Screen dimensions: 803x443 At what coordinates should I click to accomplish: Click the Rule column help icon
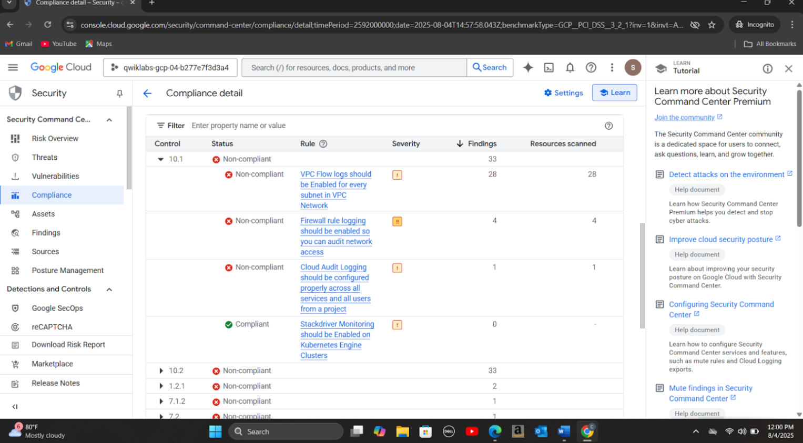click(x=323, y=144)
